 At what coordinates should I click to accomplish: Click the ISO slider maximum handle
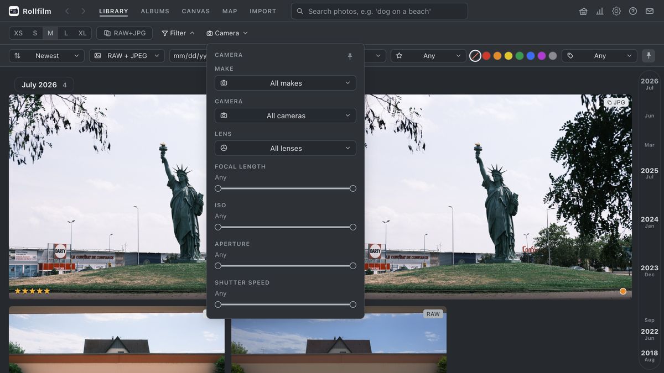(353, 227)
